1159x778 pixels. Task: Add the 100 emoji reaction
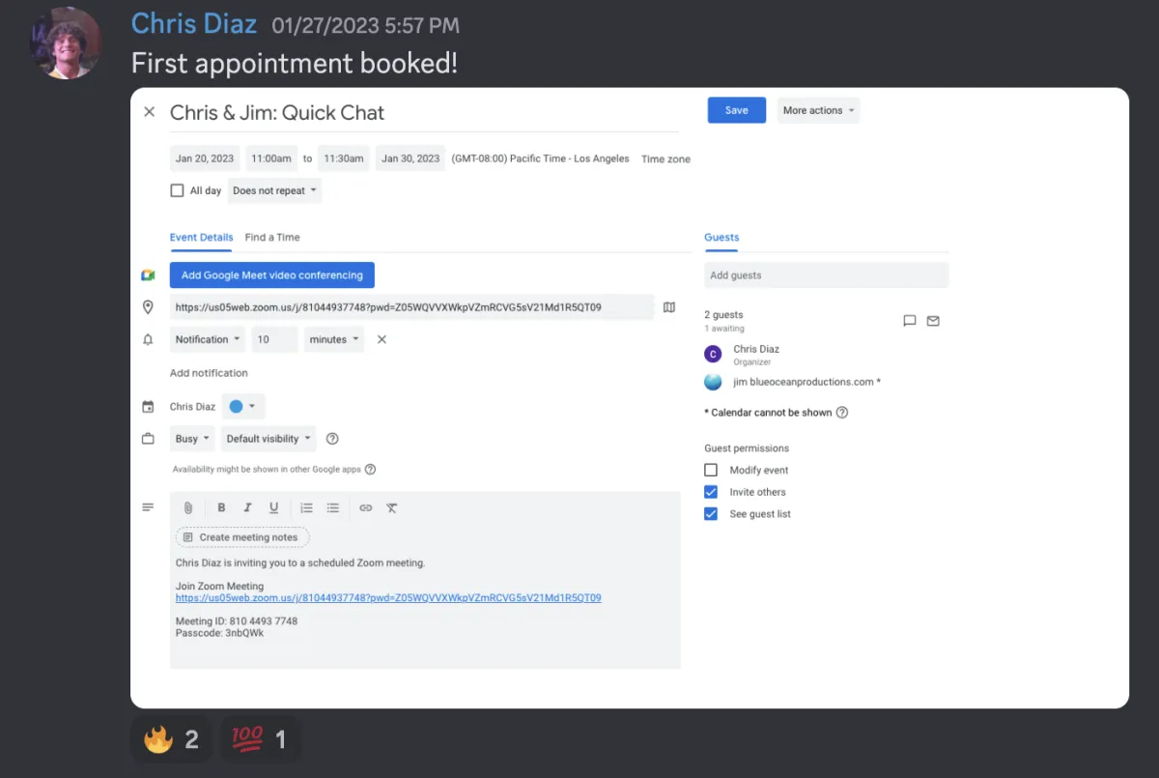click(x=260, y=740)
